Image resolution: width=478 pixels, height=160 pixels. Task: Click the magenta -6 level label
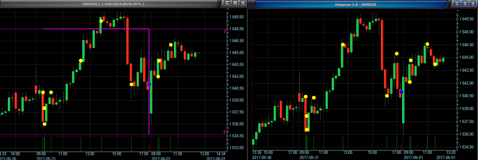(x=224, y=132)
